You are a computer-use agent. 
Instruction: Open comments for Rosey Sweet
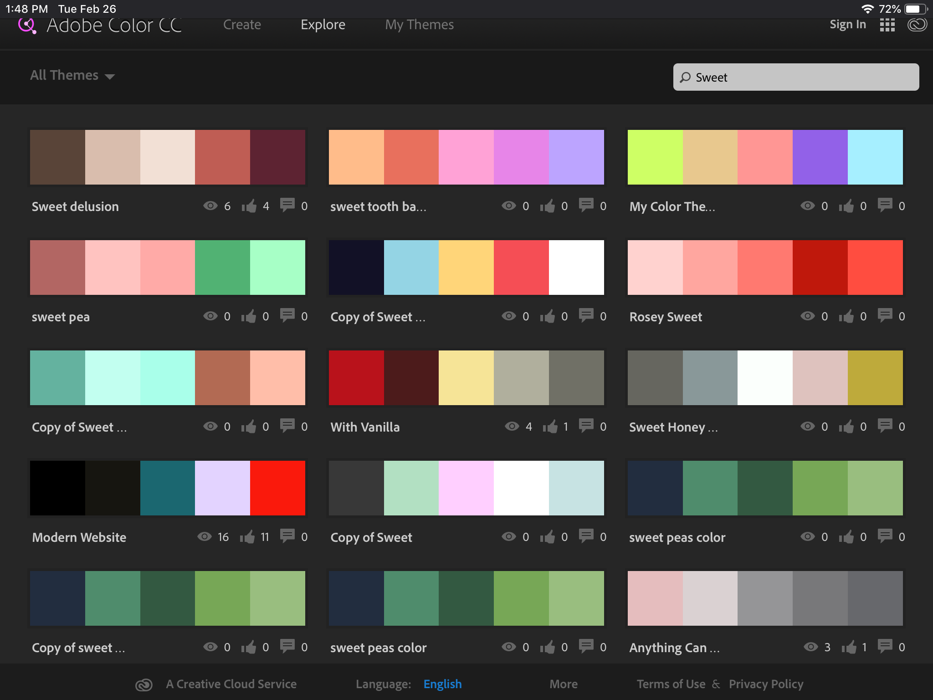click(885, 315)
